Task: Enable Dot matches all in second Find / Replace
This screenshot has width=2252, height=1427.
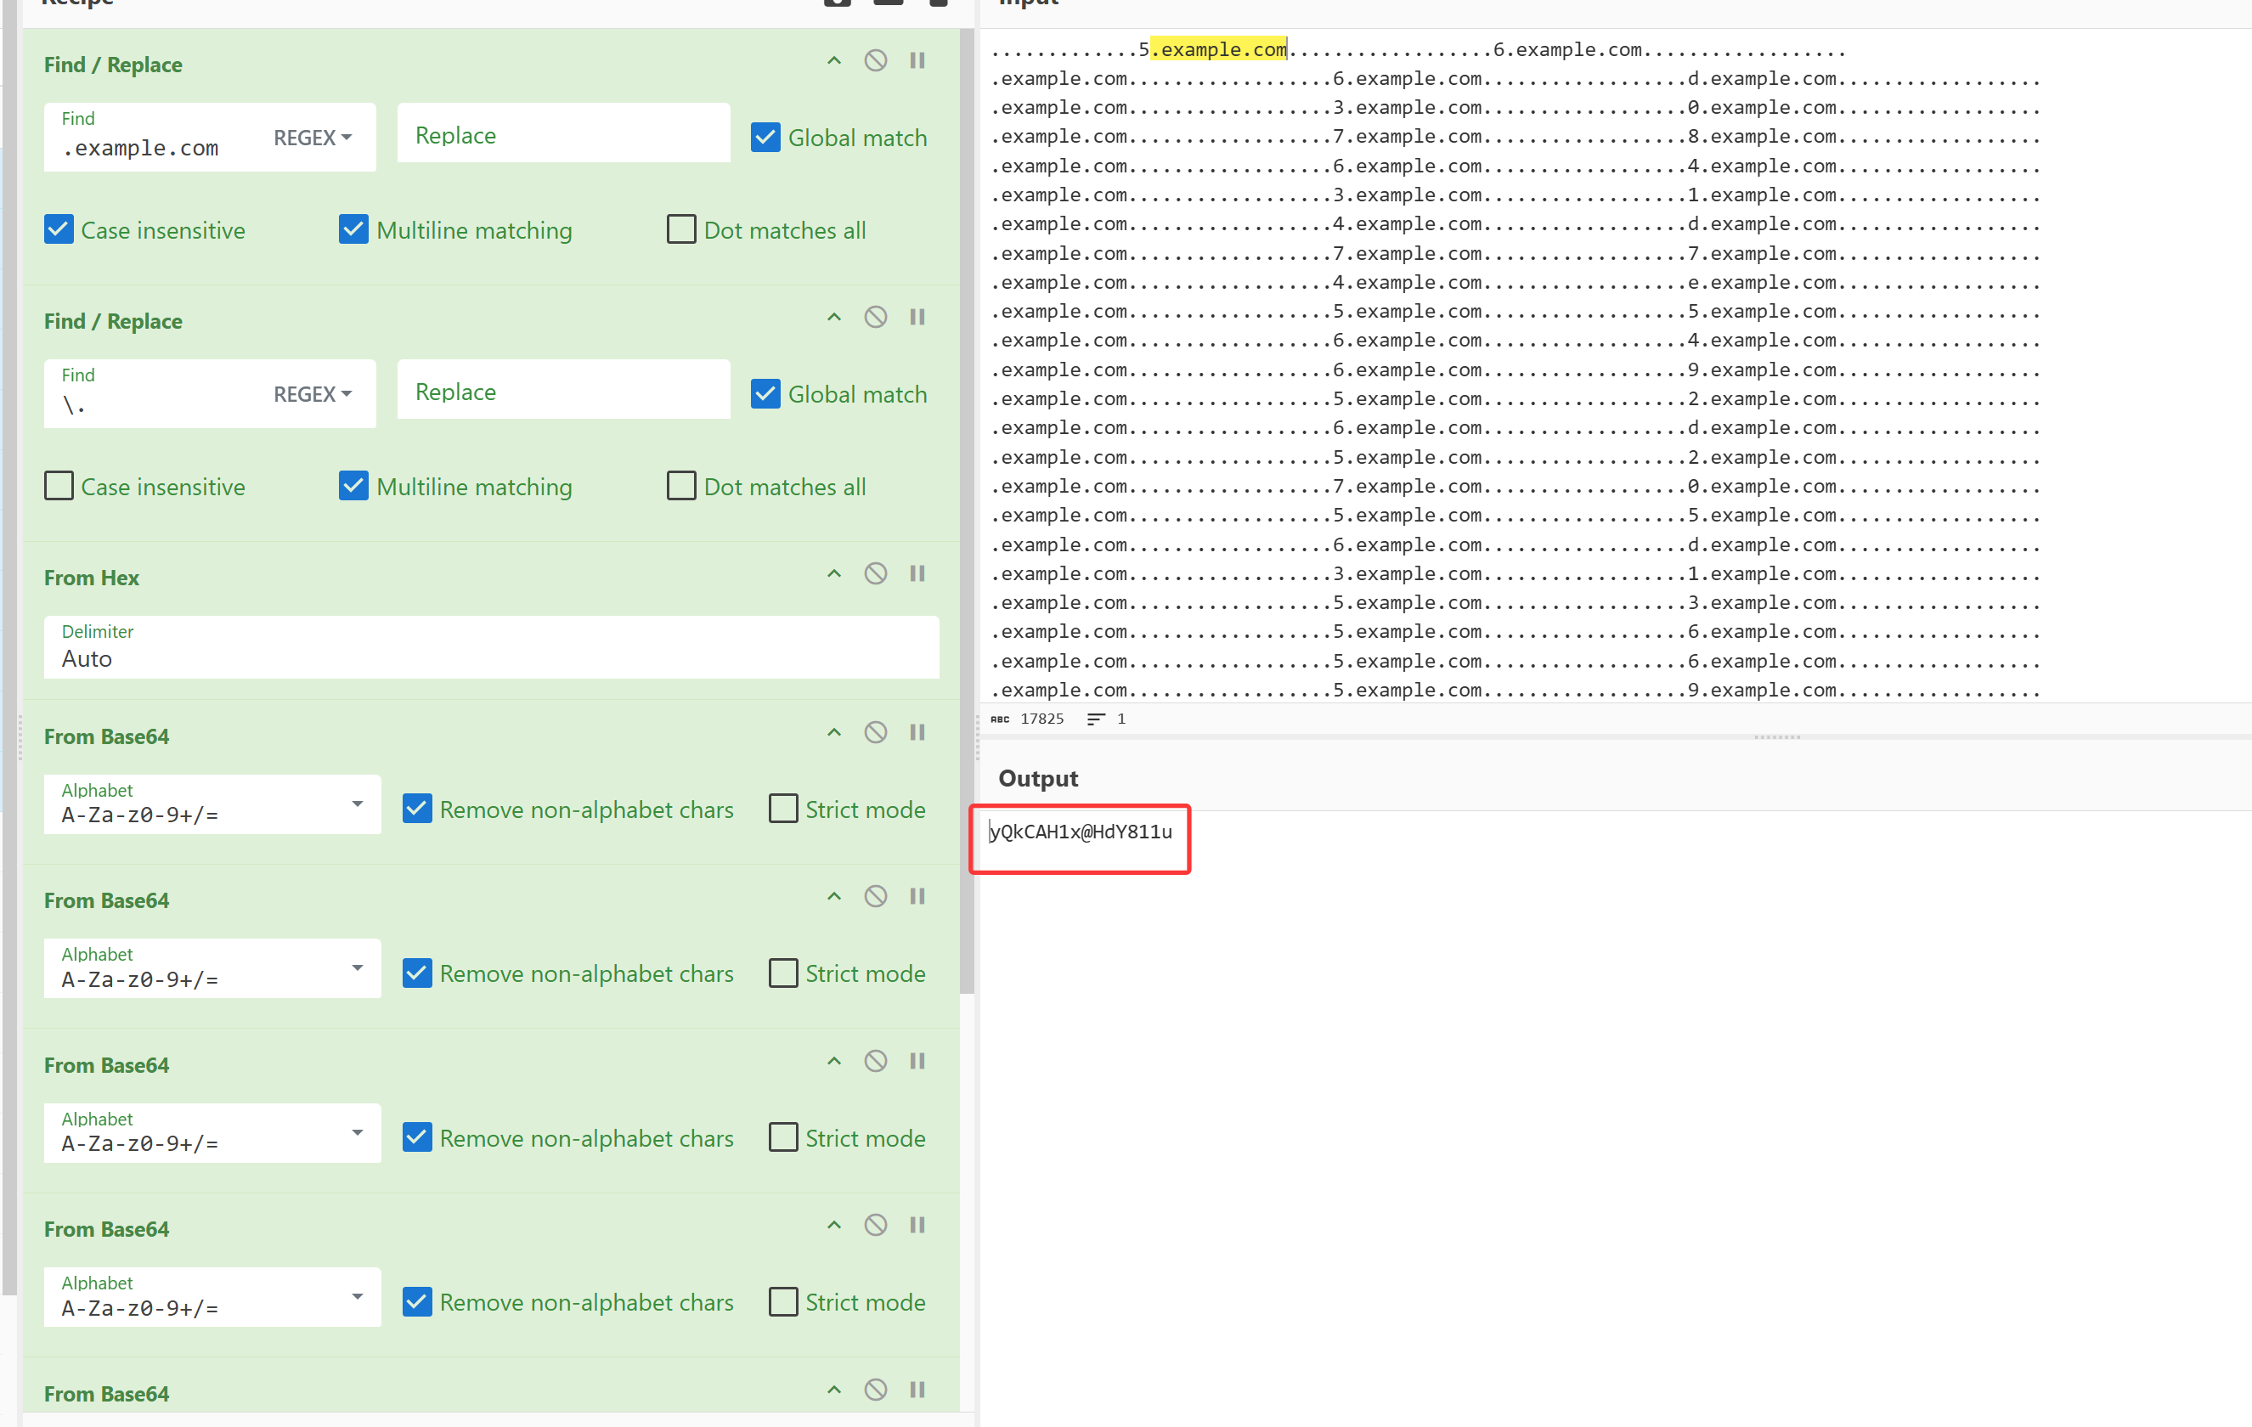Action: pos(680,486)
